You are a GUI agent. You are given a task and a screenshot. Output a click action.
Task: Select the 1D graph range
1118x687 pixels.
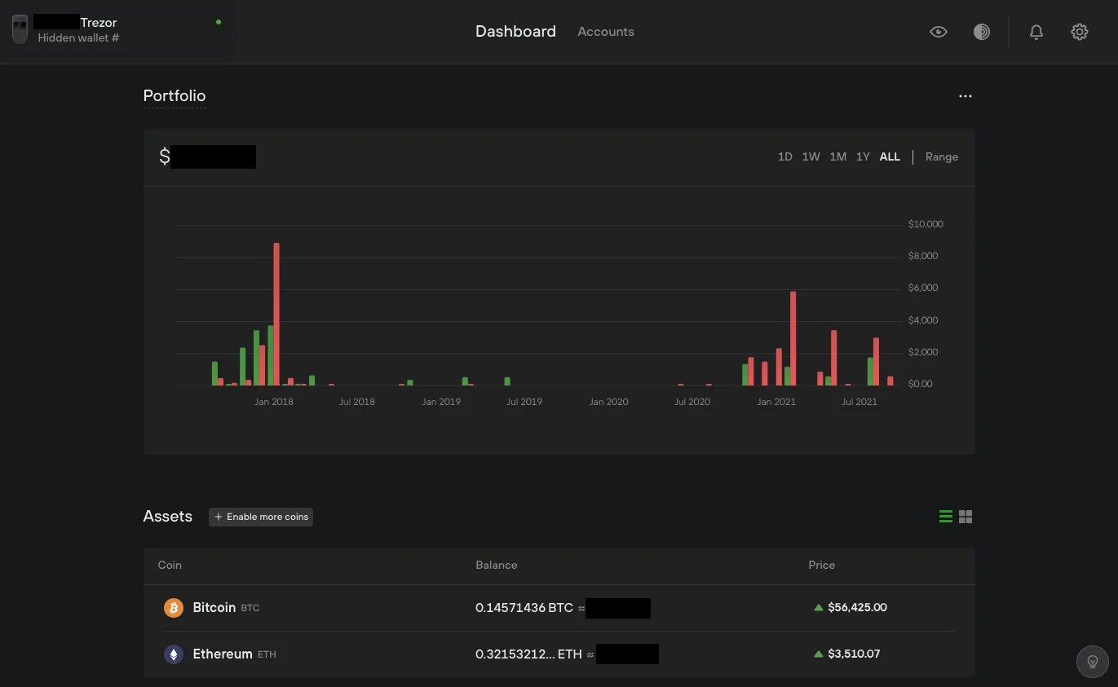[784, 156]
